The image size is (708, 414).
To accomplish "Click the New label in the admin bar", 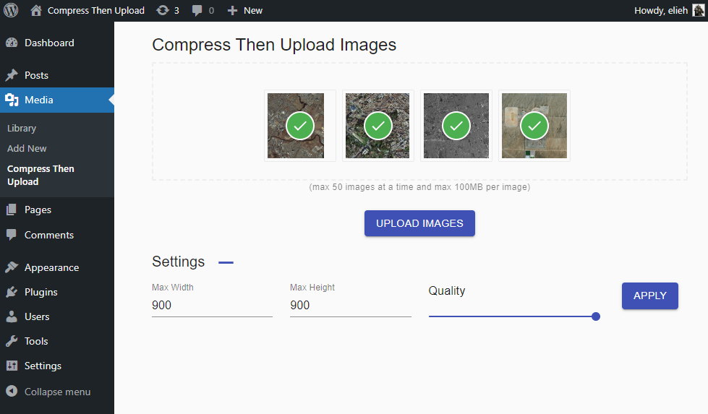I will point(253,10).
